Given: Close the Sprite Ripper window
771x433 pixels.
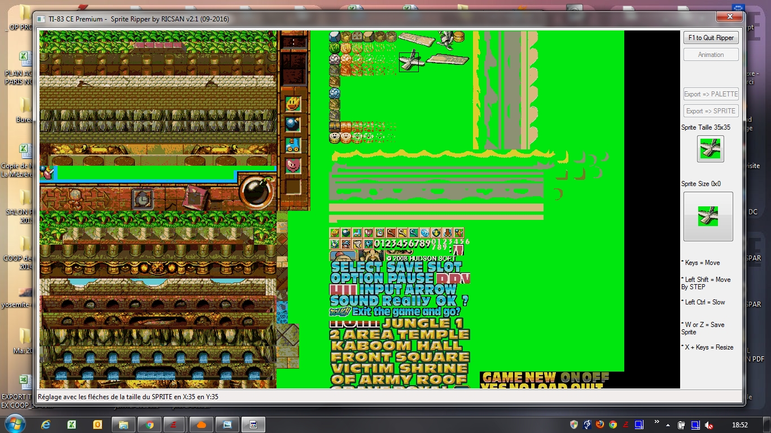Looking at the screenshot, I should click(729, 17).
